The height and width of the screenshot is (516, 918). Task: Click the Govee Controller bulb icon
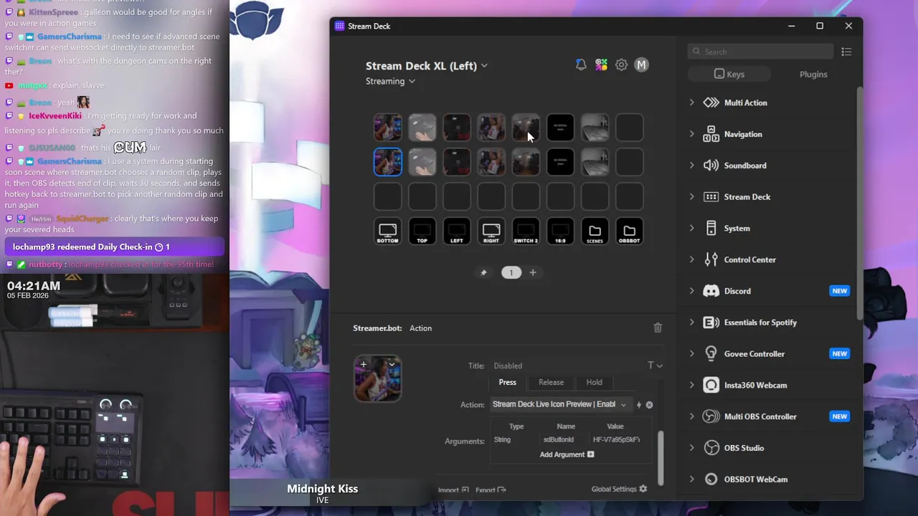(x=711, y=353)
